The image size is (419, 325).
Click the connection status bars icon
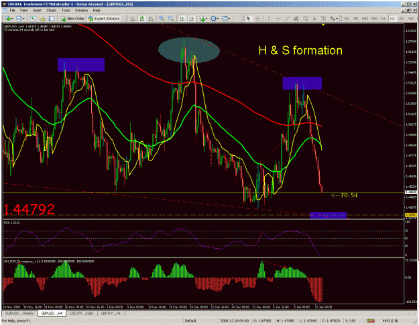point(370,321)
